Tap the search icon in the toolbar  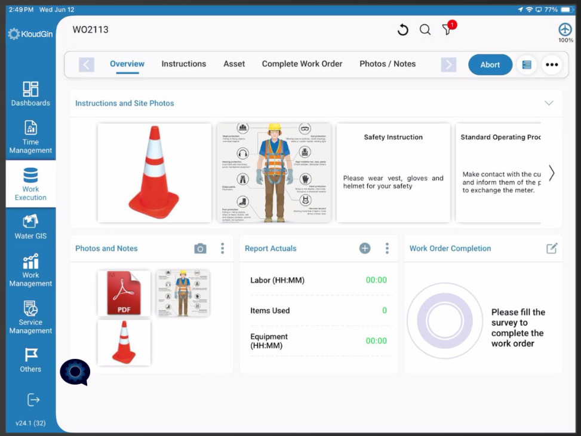(425, 29)
